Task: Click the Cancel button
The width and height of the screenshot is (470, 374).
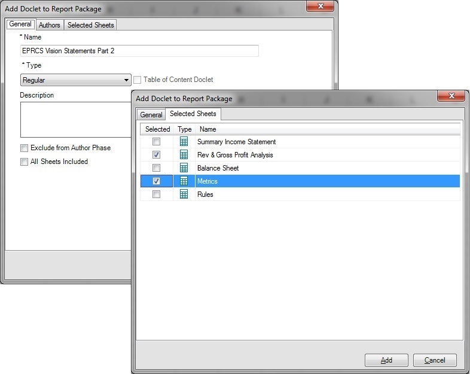Action: click(x=435, y=360)
